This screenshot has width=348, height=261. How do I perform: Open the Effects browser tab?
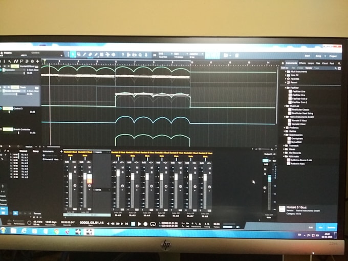click(302, 63)
